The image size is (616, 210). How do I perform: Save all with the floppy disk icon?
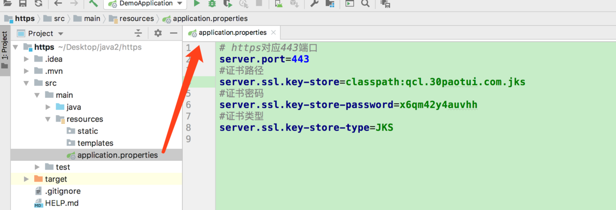23,3
